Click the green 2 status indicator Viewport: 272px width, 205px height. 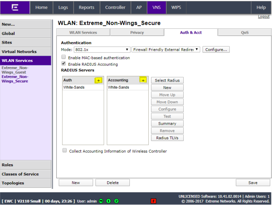click(117, 201)
